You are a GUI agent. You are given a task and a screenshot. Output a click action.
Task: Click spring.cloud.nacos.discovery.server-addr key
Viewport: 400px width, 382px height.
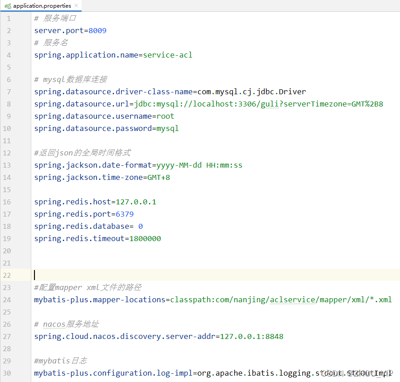pyautogui.click(x=124, y=336)
